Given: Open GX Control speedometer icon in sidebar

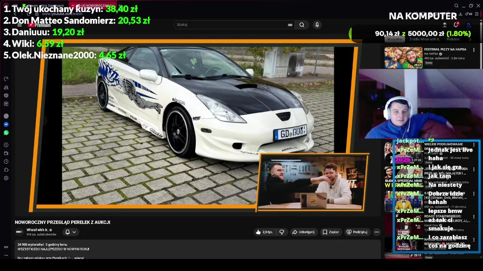Looking at the screenshot, I should [6, 79].
